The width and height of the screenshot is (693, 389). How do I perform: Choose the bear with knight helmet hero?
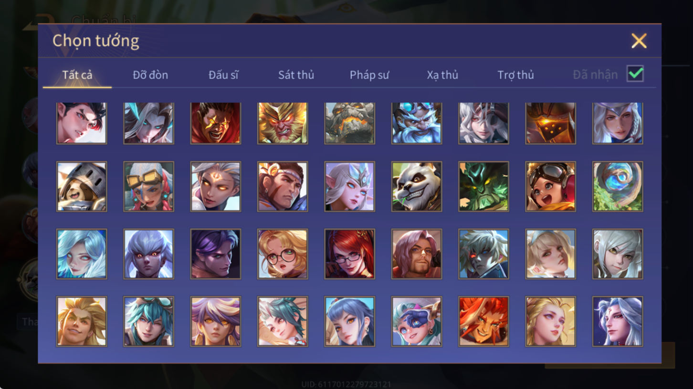tap(82, 186)
